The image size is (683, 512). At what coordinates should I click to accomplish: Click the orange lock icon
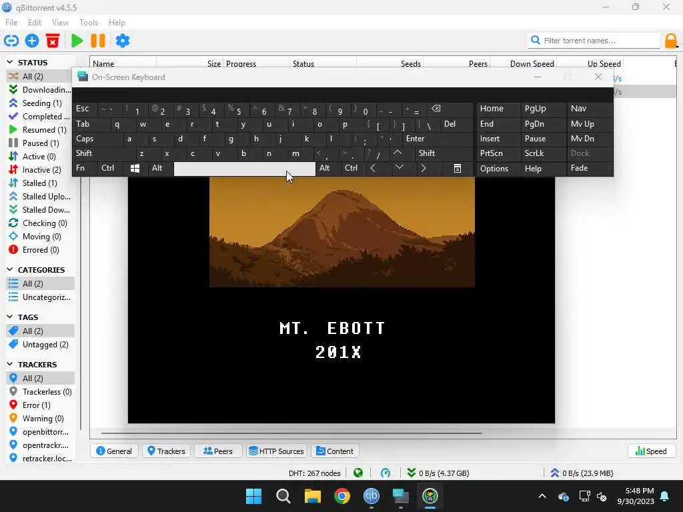(x=671, y=41)
